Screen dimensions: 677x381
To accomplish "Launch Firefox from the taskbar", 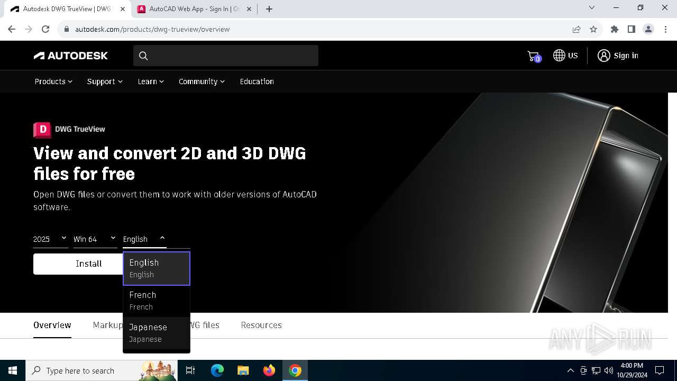I will click(x=269, y=370).
